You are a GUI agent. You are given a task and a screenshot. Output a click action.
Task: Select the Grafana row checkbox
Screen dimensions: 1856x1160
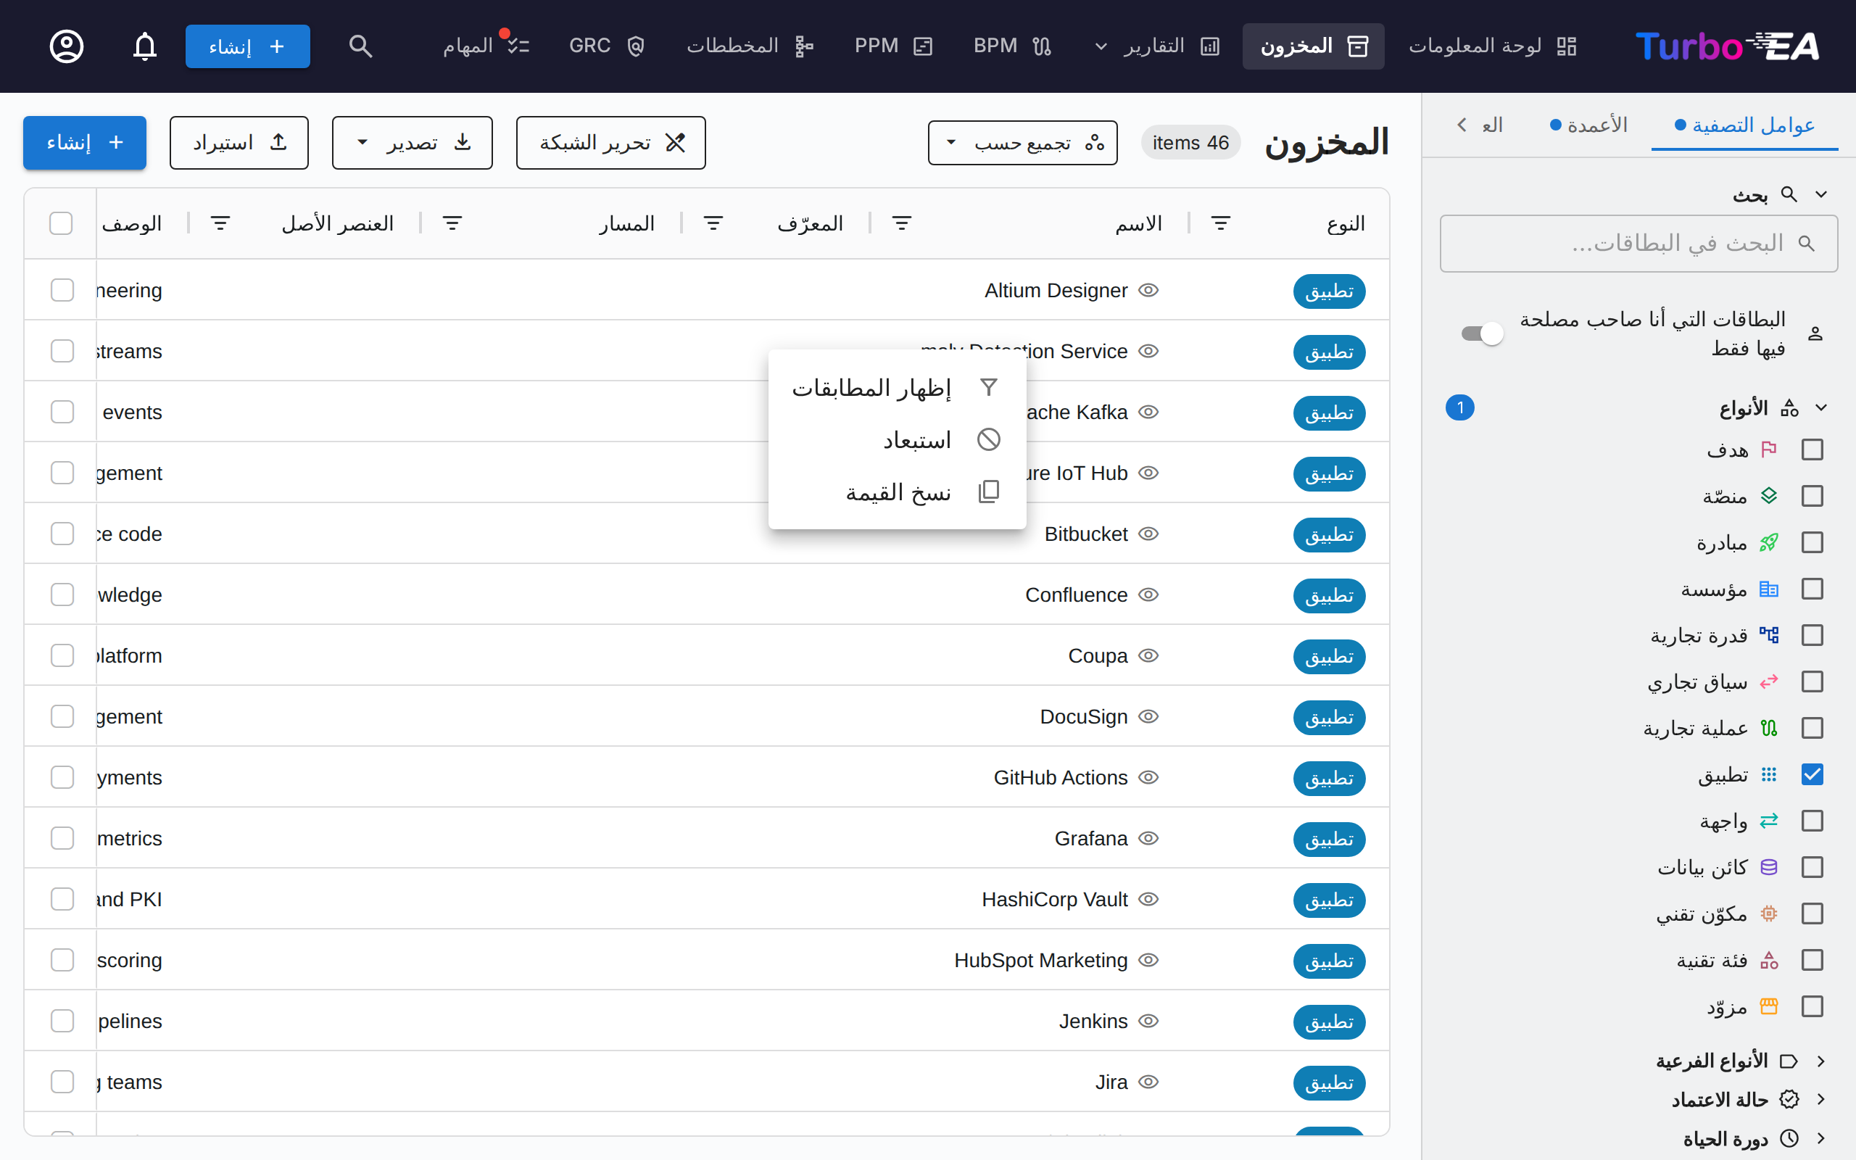[62, 838]
